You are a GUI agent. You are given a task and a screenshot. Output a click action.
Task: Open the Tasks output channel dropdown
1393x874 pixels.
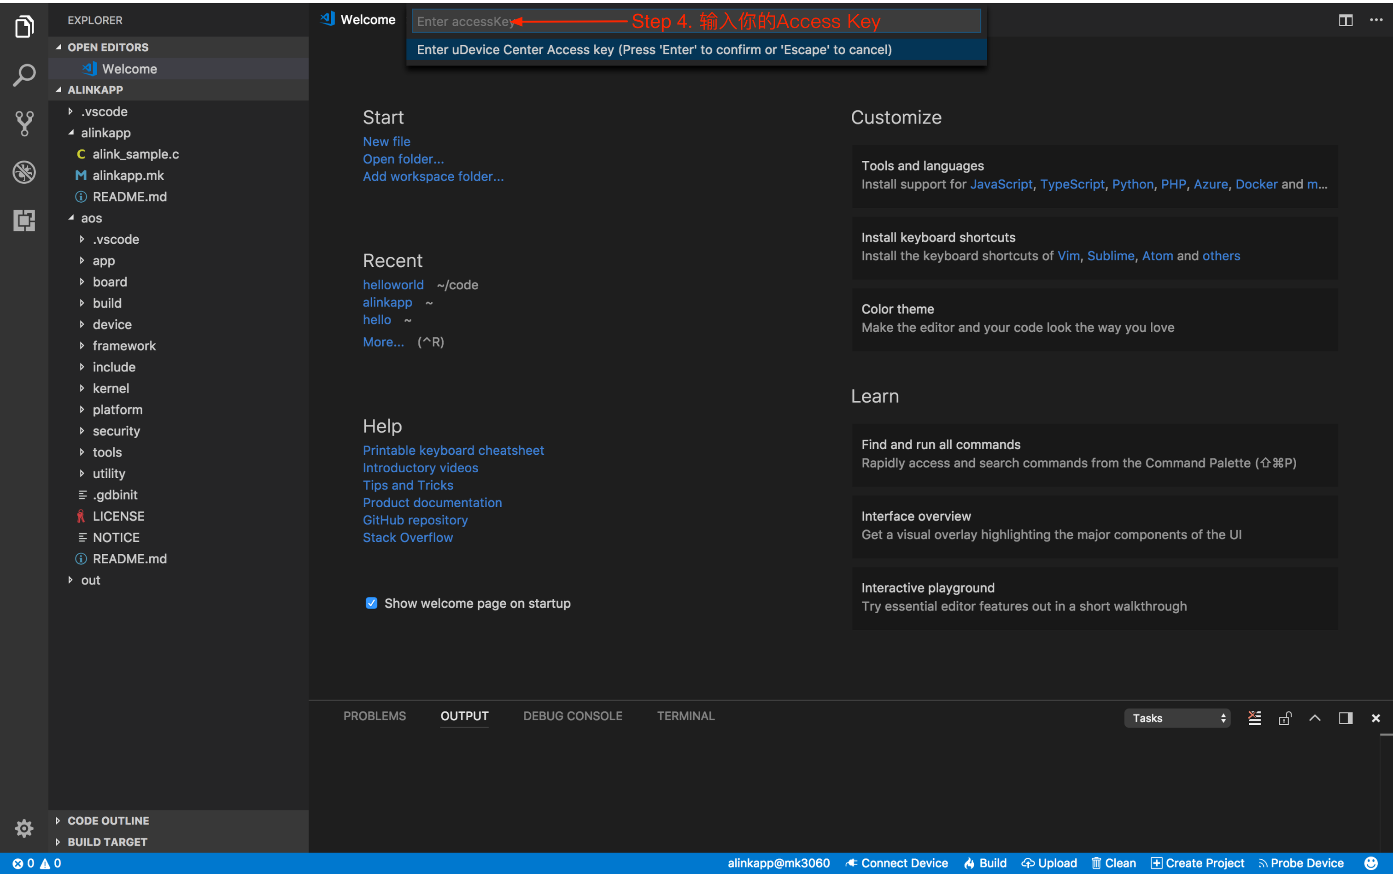pos(1177,718)
